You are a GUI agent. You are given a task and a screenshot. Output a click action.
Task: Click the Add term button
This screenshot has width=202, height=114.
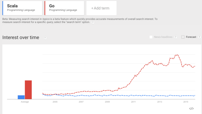101,8
